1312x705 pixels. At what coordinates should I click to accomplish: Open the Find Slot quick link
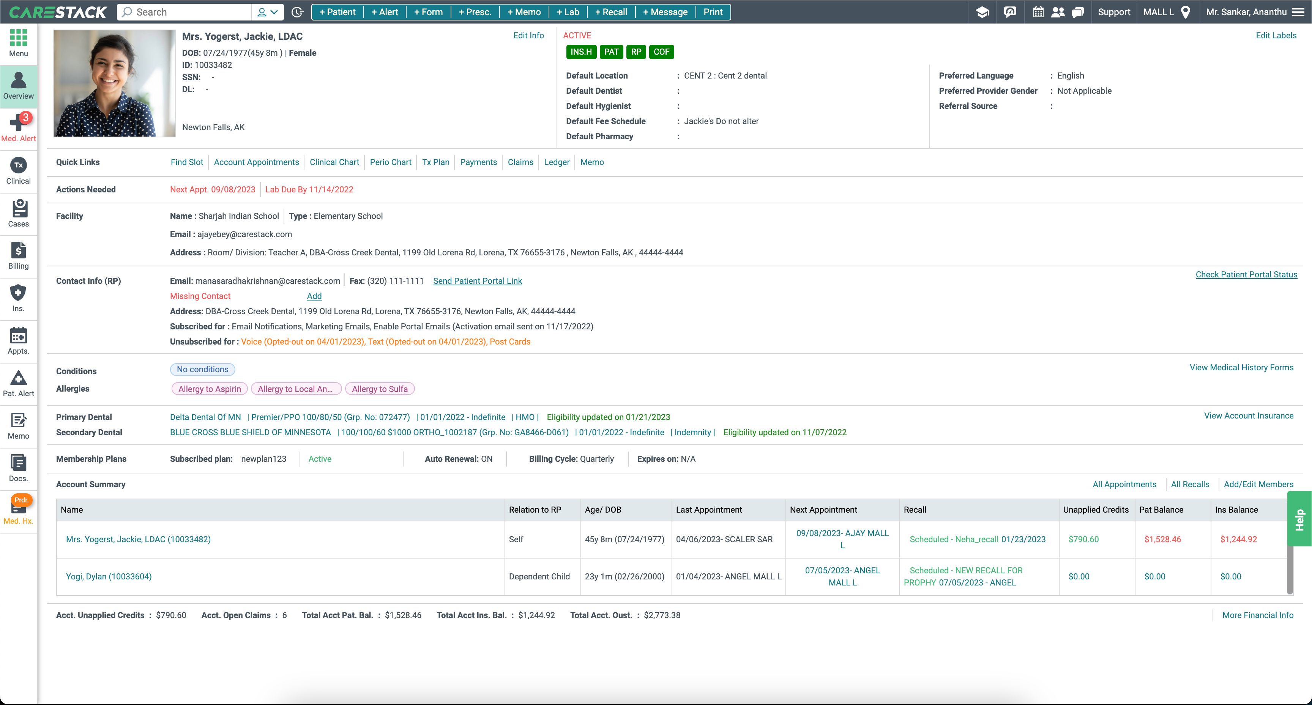(187, 162)
